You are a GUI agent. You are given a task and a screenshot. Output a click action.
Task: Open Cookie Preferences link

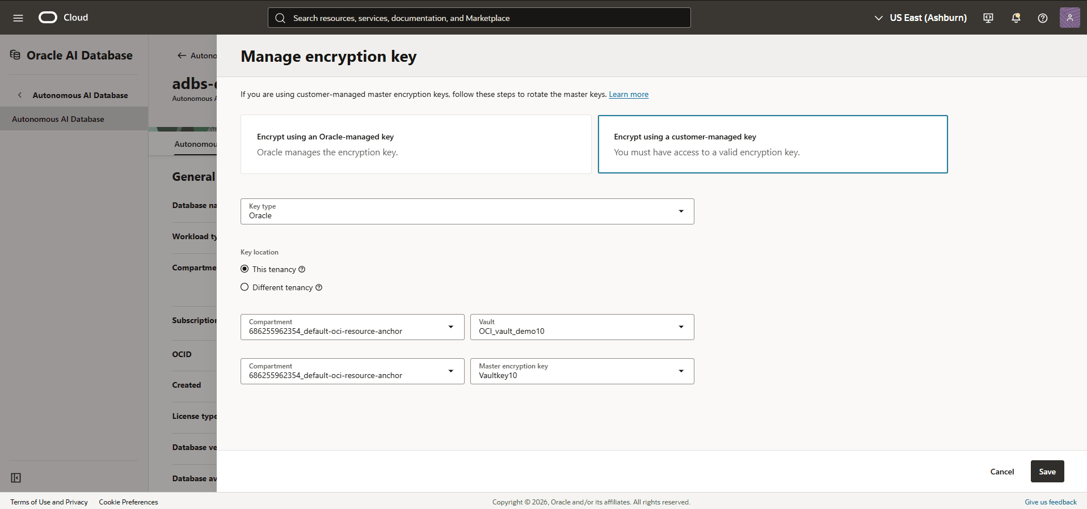point(128,502)
